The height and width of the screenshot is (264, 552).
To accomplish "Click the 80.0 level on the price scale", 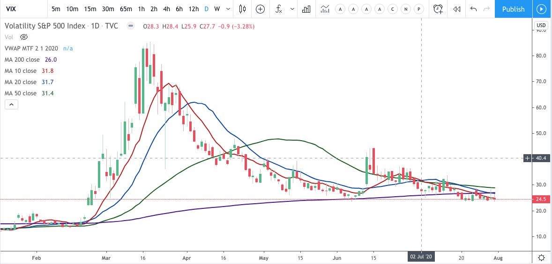I will click(x=540, y=56).
